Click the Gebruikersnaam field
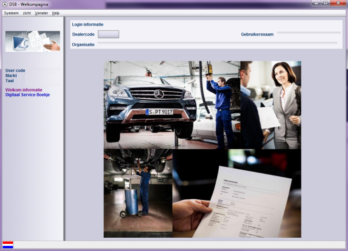Image resolution: width=348 pixels, height=251 pixels. point(309,33)
